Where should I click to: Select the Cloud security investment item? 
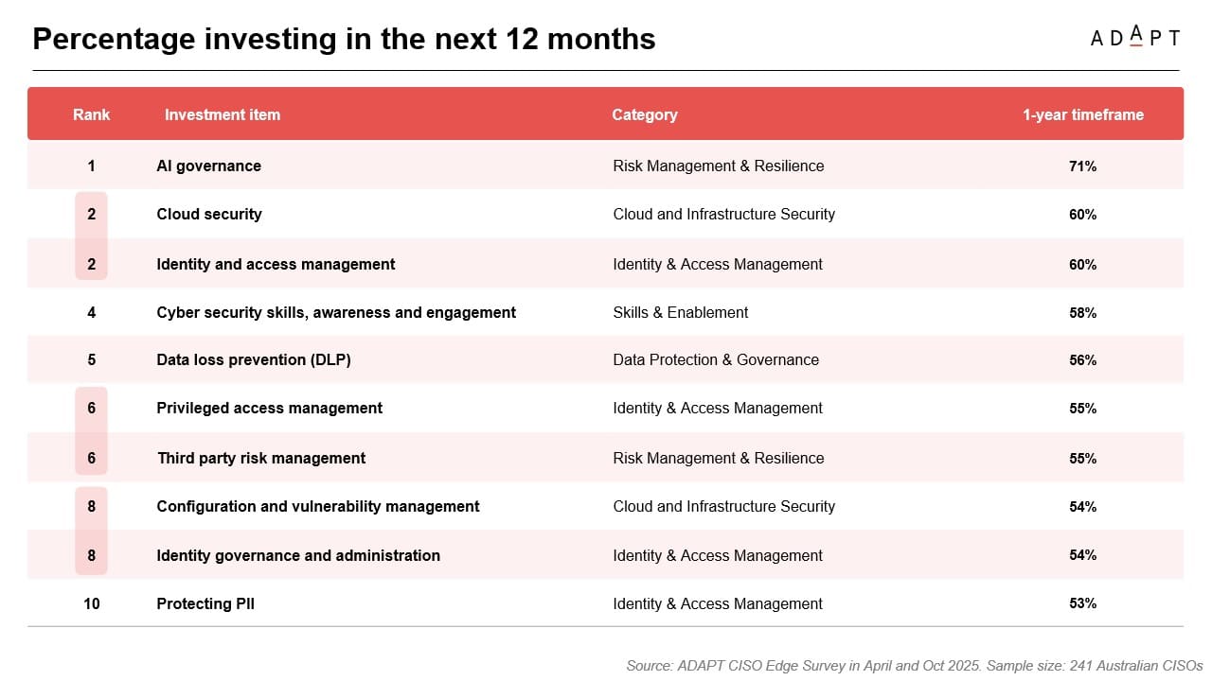pyautogui.click(x=209, y=214)
